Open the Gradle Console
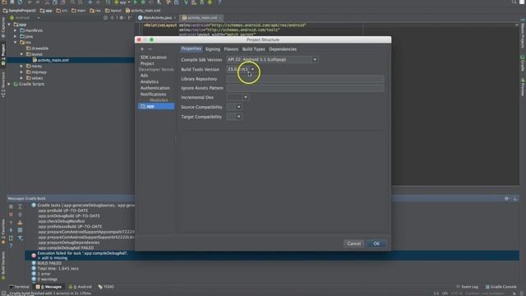The image size is (526, 296). click(501, 287)
